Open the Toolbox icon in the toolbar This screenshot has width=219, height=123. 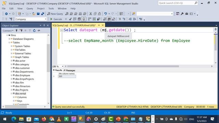(x=186, y=14)
